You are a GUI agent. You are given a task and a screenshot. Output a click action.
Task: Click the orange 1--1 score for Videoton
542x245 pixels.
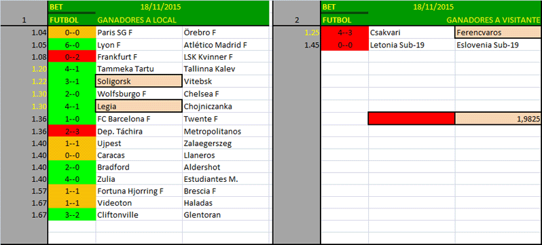(72, 203)
